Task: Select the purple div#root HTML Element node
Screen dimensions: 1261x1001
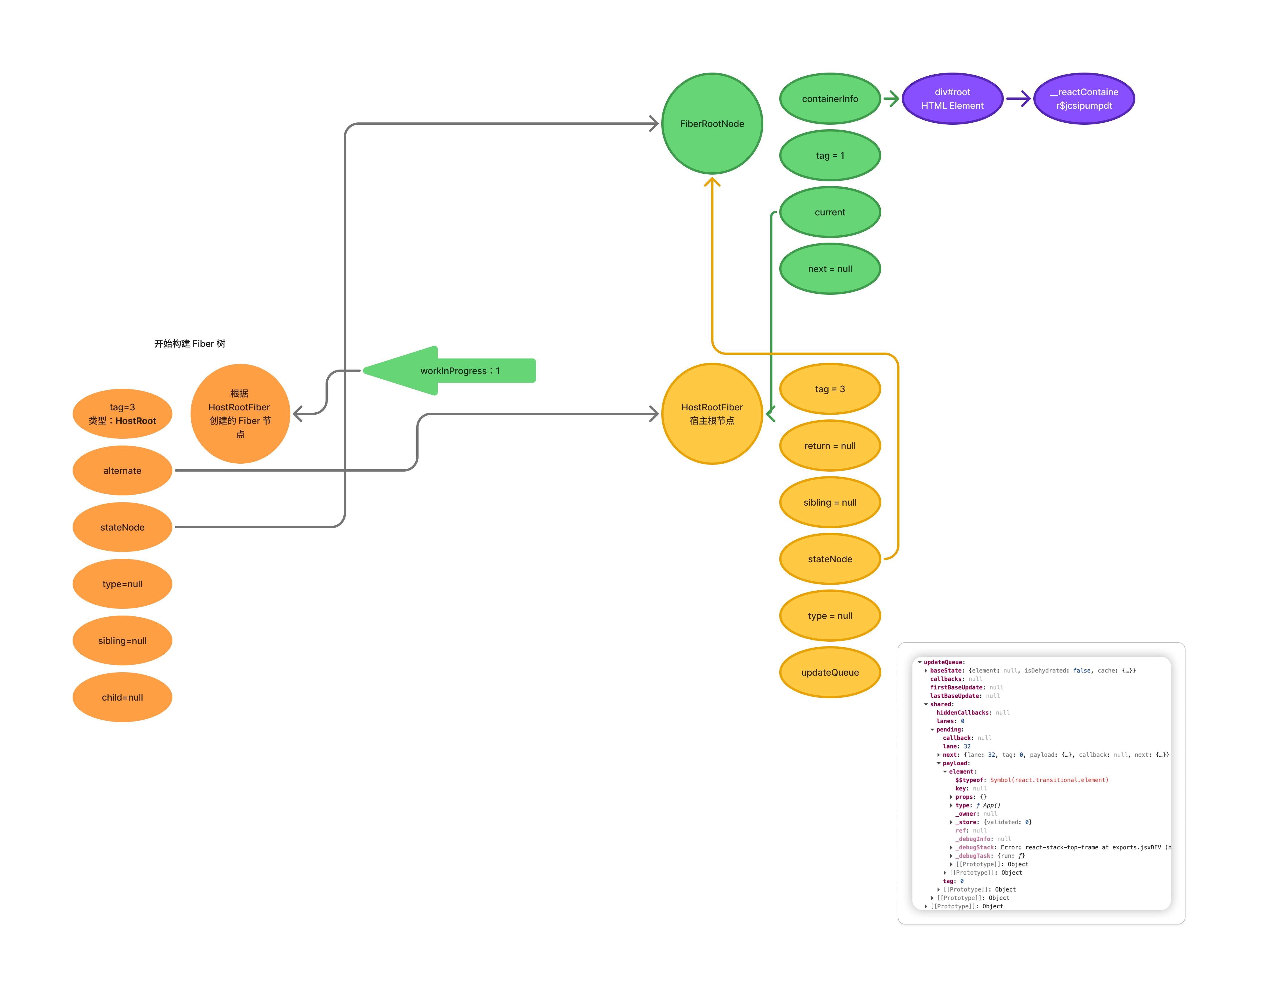Action: (x=952, y=99)
